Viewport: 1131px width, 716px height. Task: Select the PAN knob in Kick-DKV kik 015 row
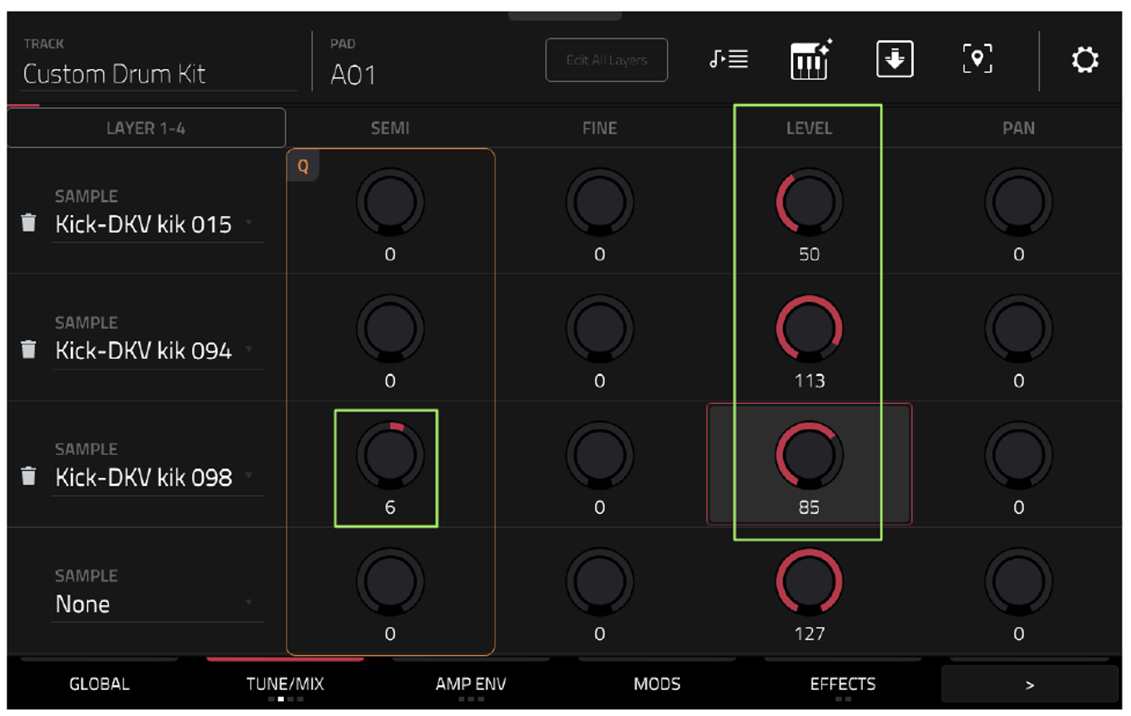tap(1018, 202)
